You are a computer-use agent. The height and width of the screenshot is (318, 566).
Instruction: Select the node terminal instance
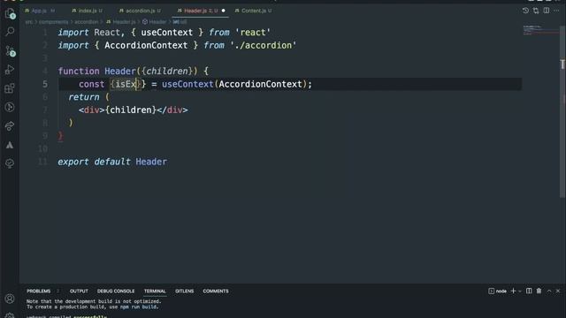[497, 291]
